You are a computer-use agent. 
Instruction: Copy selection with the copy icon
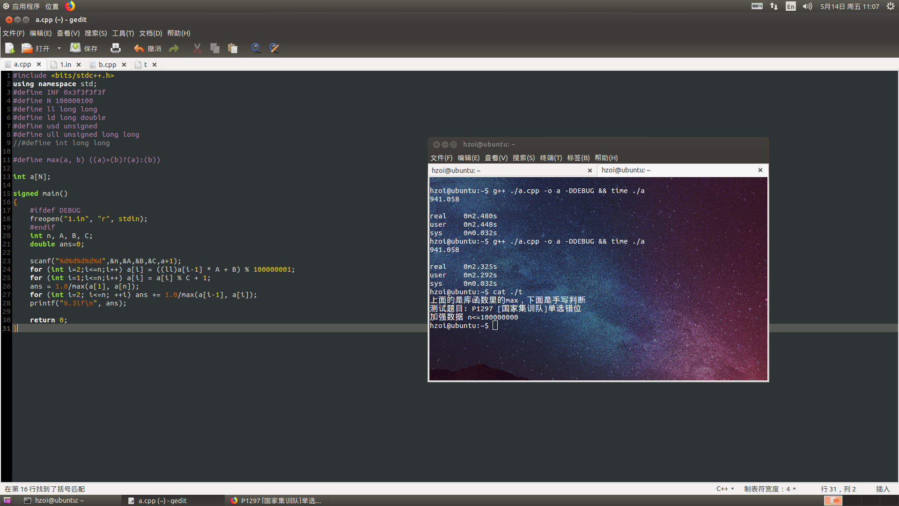point(215,48)
